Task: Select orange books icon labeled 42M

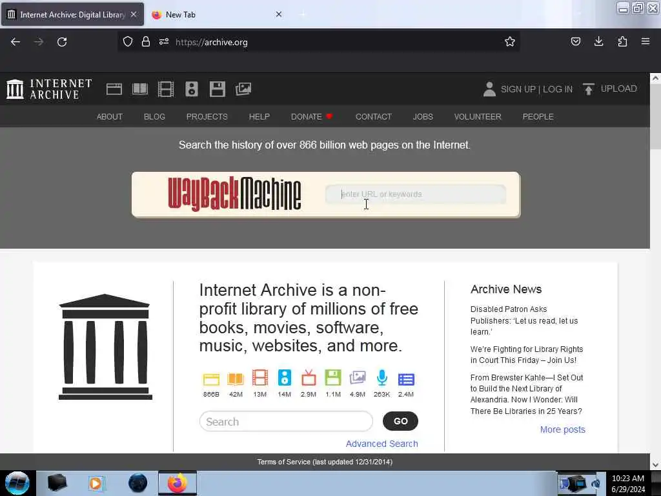Action: (x=236, y=379)
